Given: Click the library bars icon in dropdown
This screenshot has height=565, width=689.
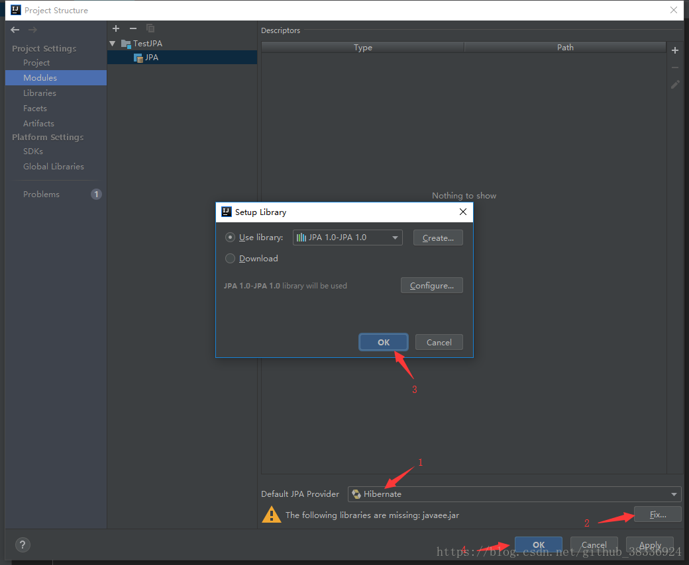Looking at the screenshot, I should [301, 238].
